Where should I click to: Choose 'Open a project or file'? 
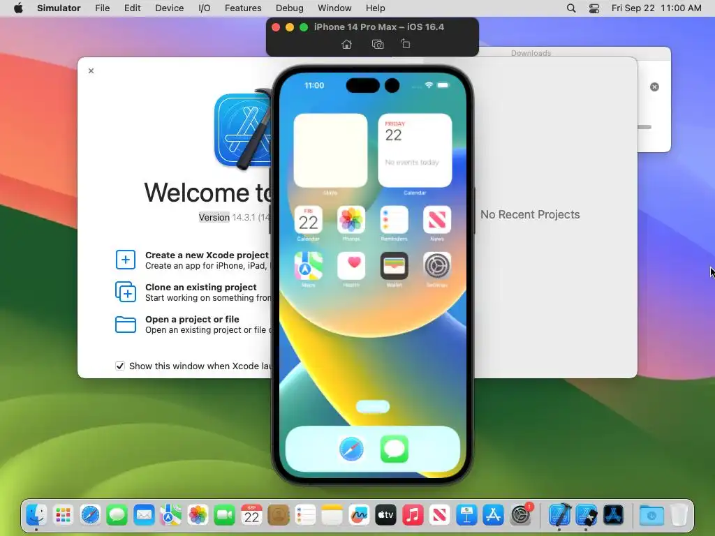194,325
